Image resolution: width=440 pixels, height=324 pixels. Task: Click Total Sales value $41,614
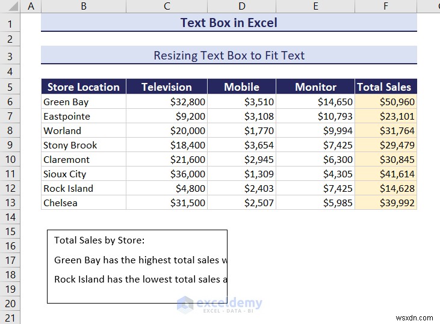386,174
